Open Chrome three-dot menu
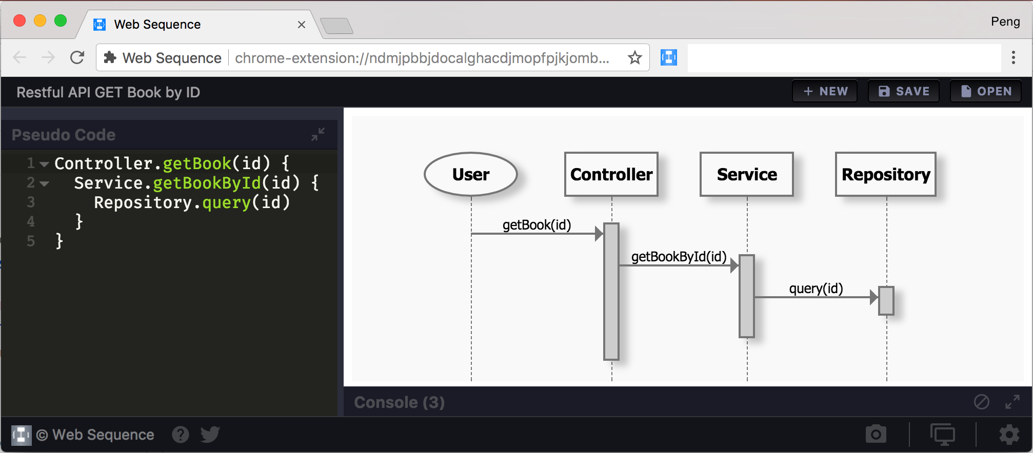 pyautogui.click(x=1014, y=57)
